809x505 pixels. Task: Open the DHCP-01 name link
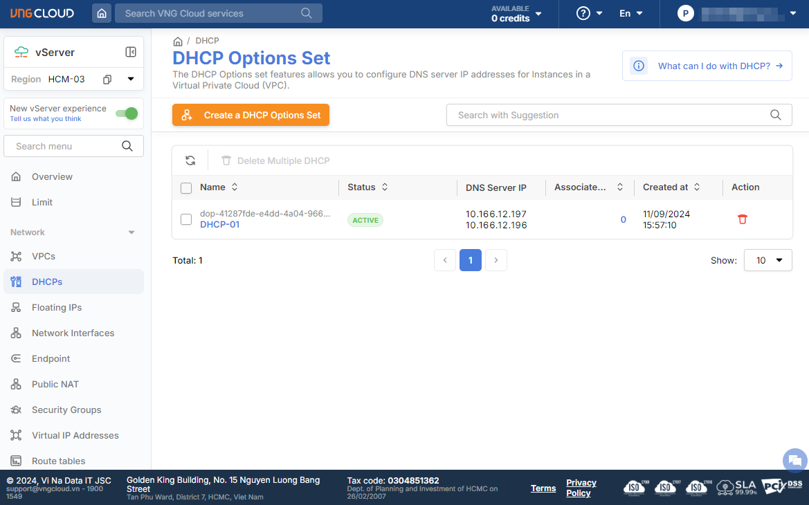point(219,225)
